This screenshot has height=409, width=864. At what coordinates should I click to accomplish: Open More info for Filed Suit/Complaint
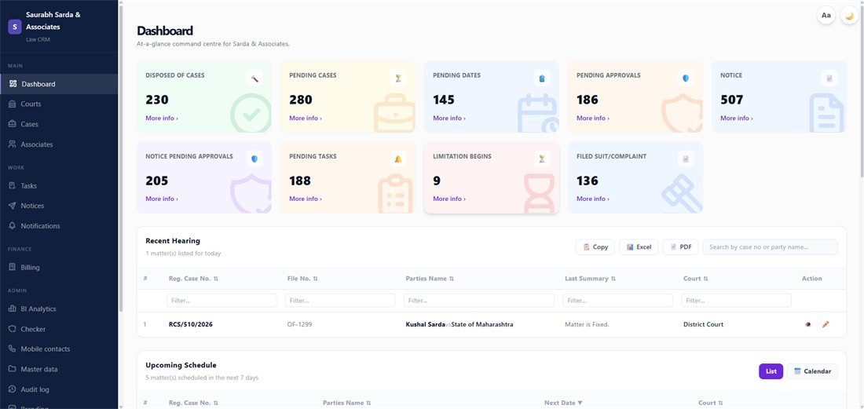click(593, 199)
